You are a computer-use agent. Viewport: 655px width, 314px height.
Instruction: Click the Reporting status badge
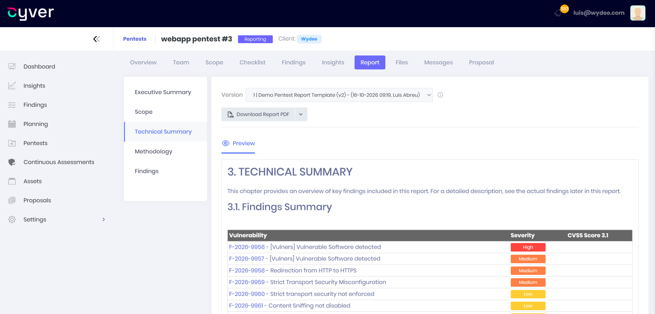click(255, 39)
